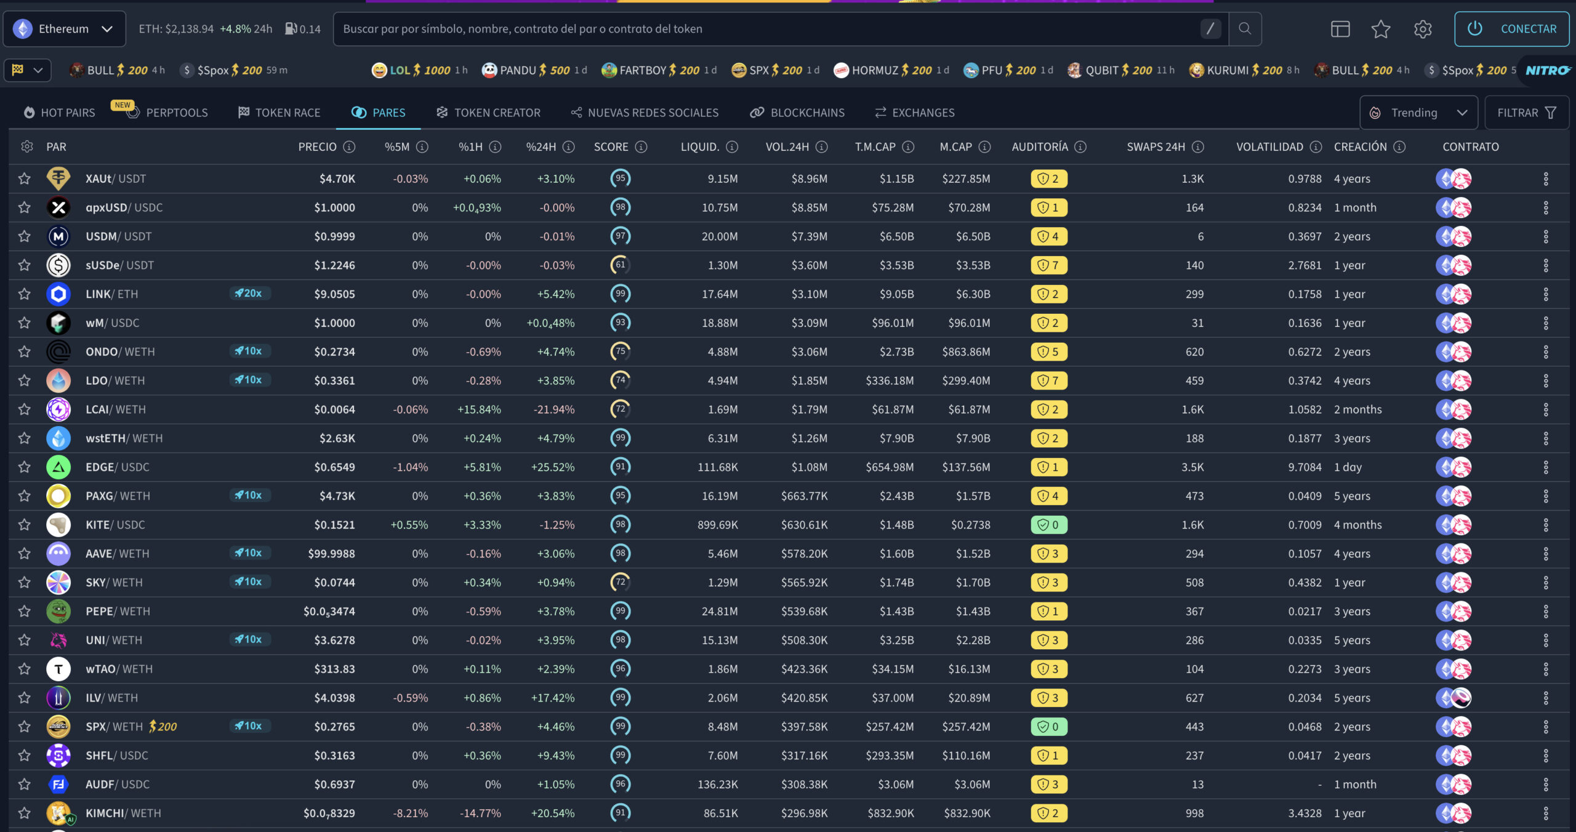
Task: Open the Uniswap chart icon on XAUt/USDT row
Action: click(x=1462, y=178)
